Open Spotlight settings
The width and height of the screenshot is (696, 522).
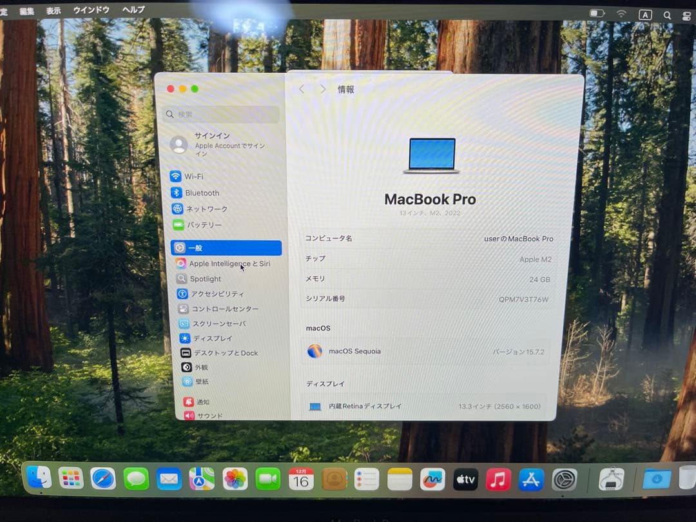click(x=205, y=278)
